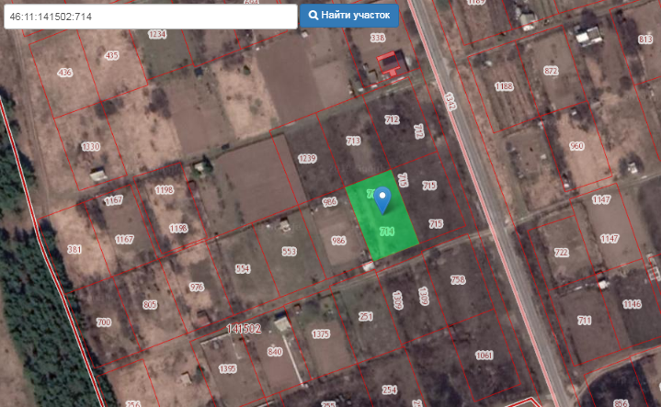The height and width of the screenshot is (407, 661).
Task: Select parcel labeled 722
Action: [561, 253]
